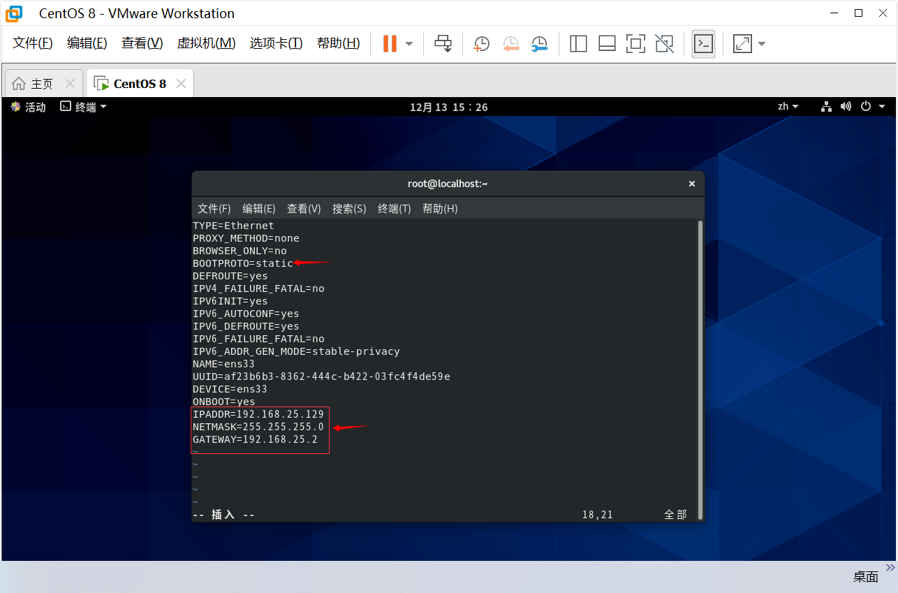This screenshot has height=593, width=898.
Task: Show the library sidebar panel icon
Action: click(x=578, y=44)
